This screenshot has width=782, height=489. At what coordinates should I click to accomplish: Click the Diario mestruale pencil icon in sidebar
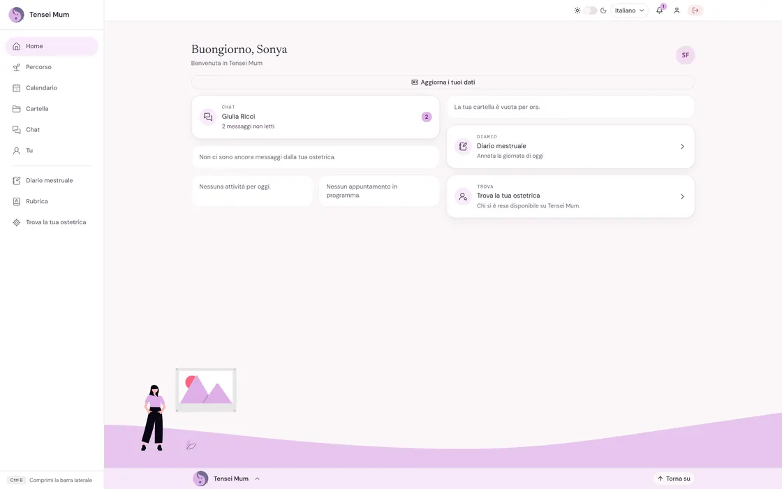point(17,181)
